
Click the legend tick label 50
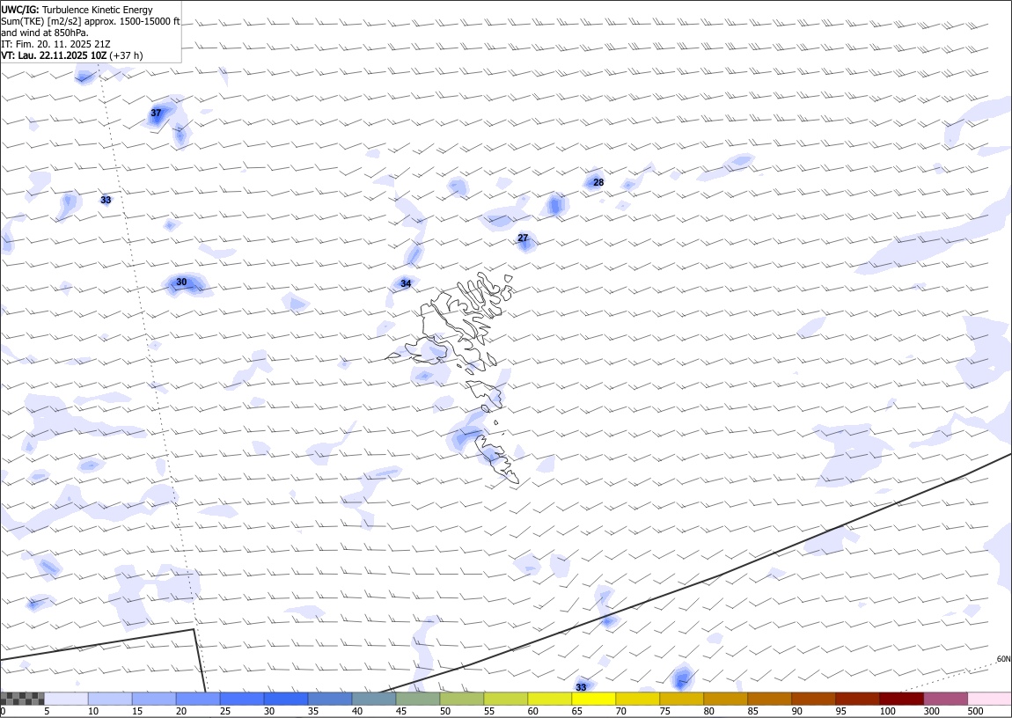pos(445,711)
